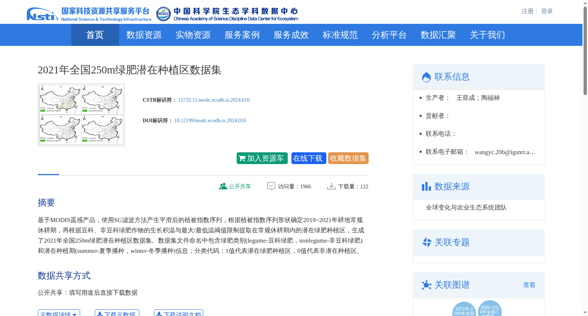
Task: Open the 首页 nav tab
Action: [95, 35]
